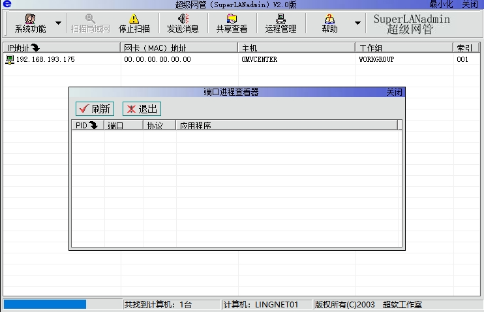The width and height of the screenshot is (484, 312).
Task: Open the 帮助 help button
Action: coord(329,23)
